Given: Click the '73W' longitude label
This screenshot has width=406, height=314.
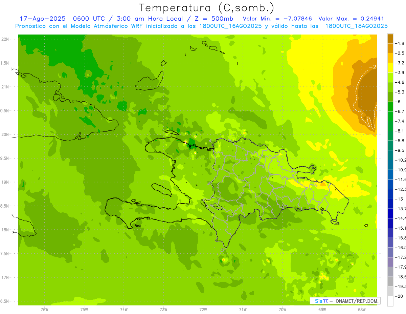Looking at the screenshot, I should 163,309.
